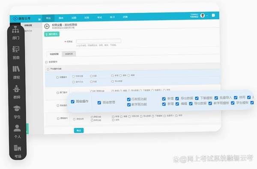This screenshot has width=257, height=169.
Task: Check 删除 in the 权限设置 row
Action: coord(121,75)
